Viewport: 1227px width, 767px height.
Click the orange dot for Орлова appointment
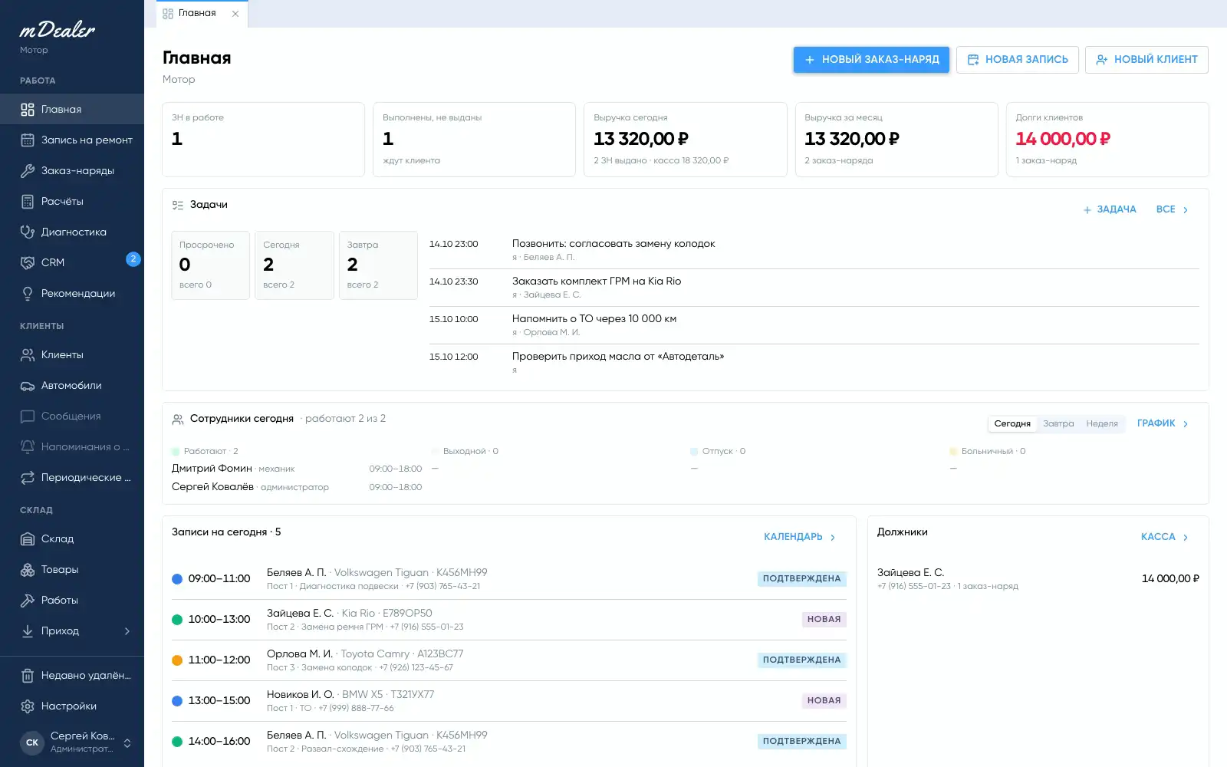[177, 660]
